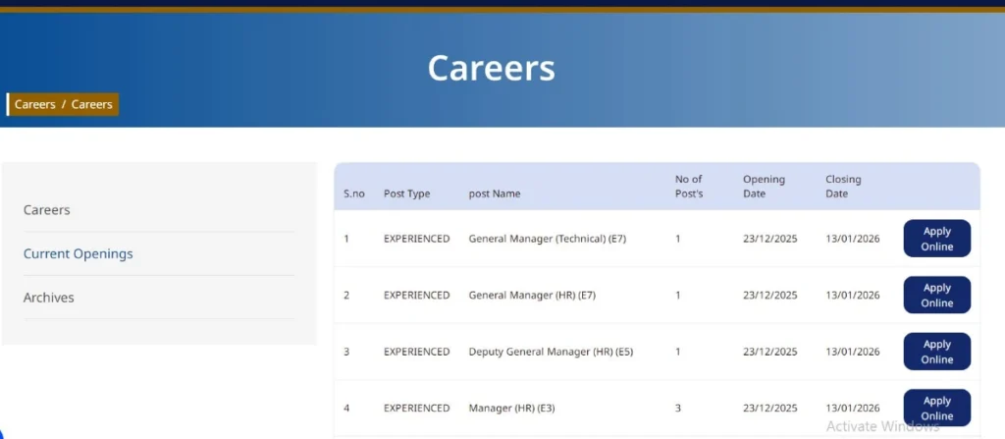Click Apply Online for General Manager (HR)
Screen dimensions: 1005x439
[936, 295]
